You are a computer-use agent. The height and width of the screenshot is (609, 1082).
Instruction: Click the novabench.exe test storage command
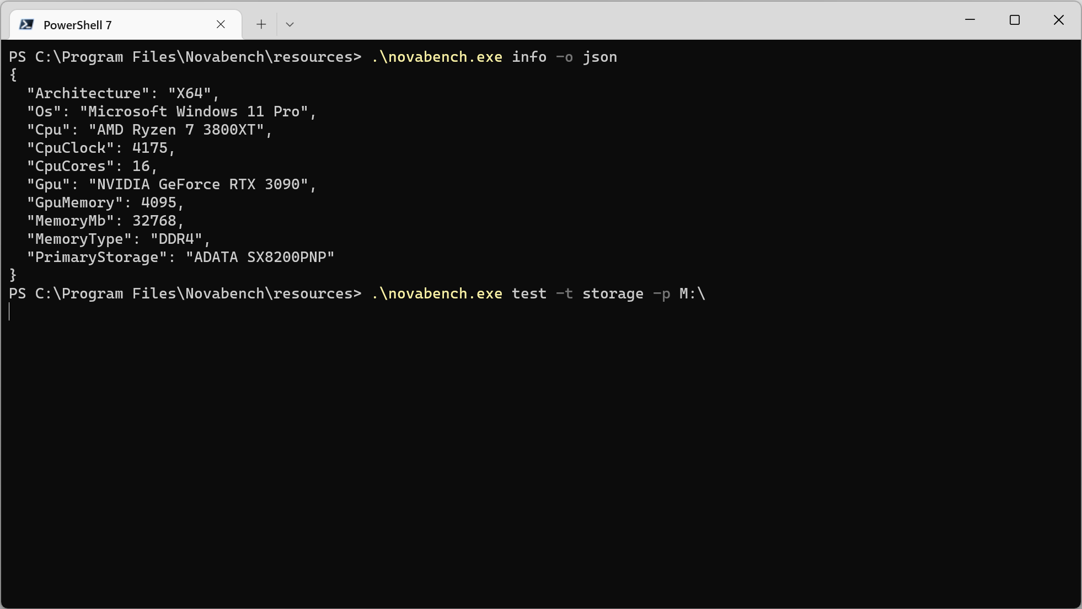pyautogui.click(x=538, y=294)
